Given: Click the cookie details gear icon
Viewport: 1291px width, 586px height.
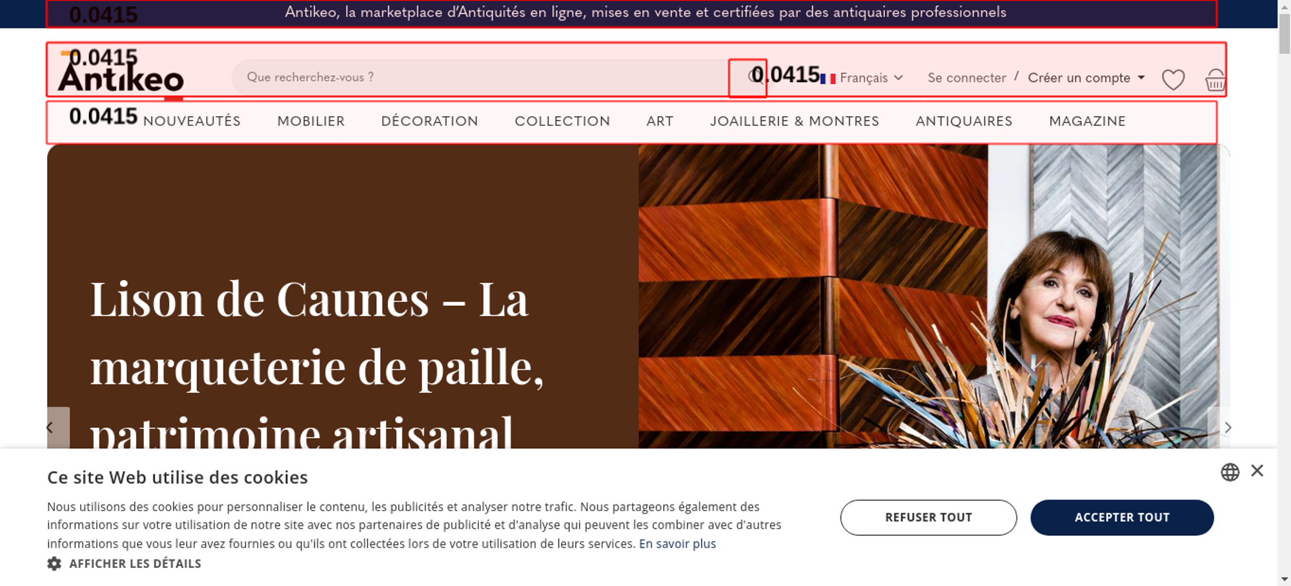Looking at the screenshot, I should [55, 563].
